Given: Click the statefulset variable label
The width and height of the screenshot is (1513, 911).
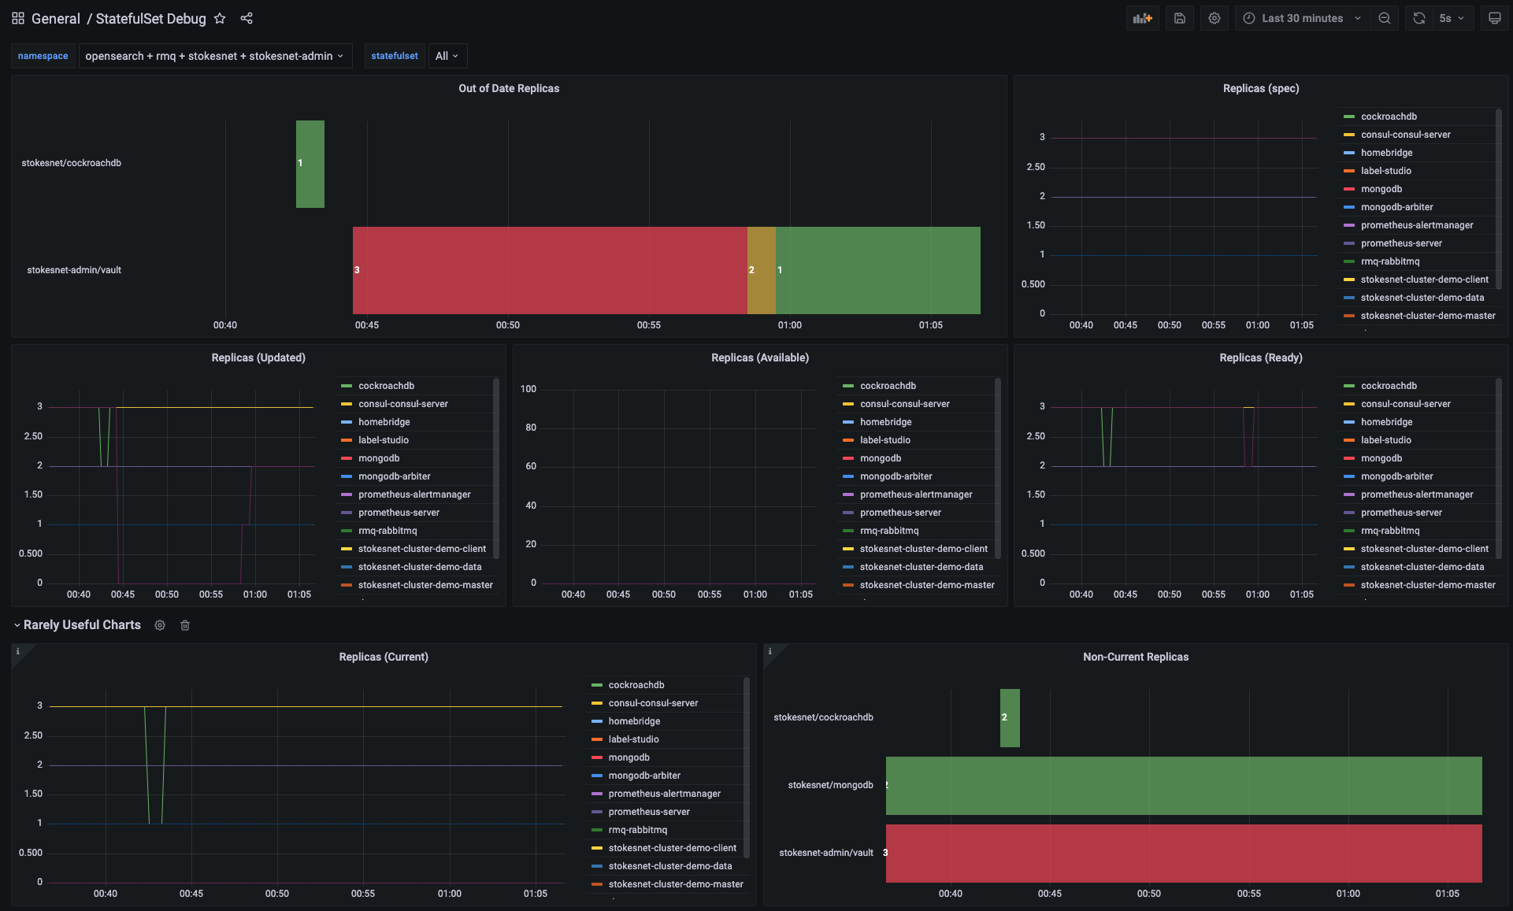Looking at the screenshot, I should (x=395, y=56).
